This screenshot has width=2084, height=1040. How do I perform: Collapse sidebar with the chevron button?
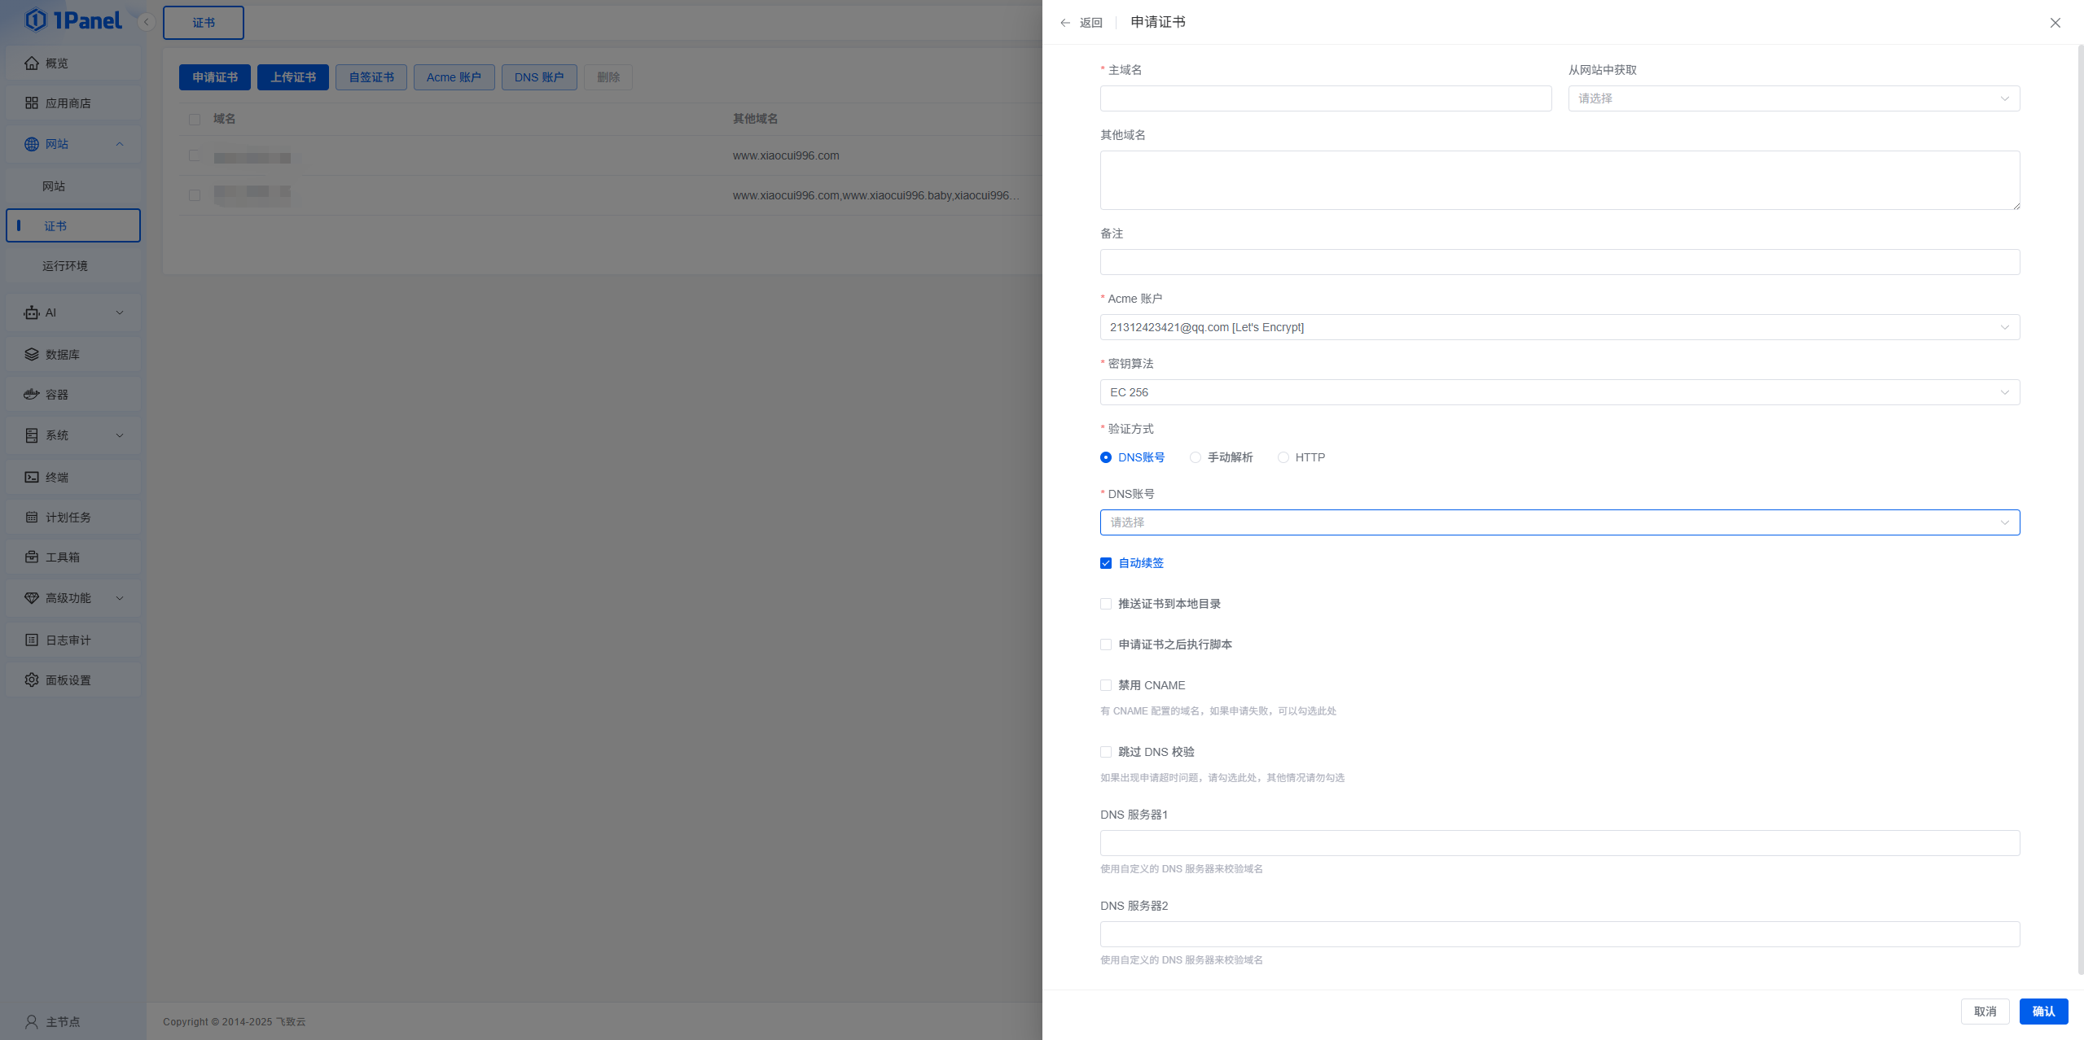pyautogui.click(x=147, y=22)
